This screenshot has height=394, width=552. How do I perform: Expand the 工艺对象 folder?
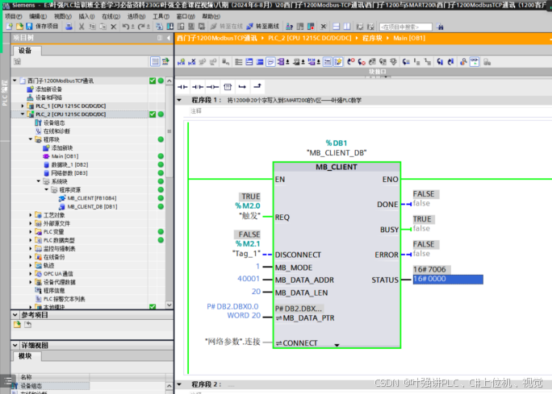tap(31, 215)
